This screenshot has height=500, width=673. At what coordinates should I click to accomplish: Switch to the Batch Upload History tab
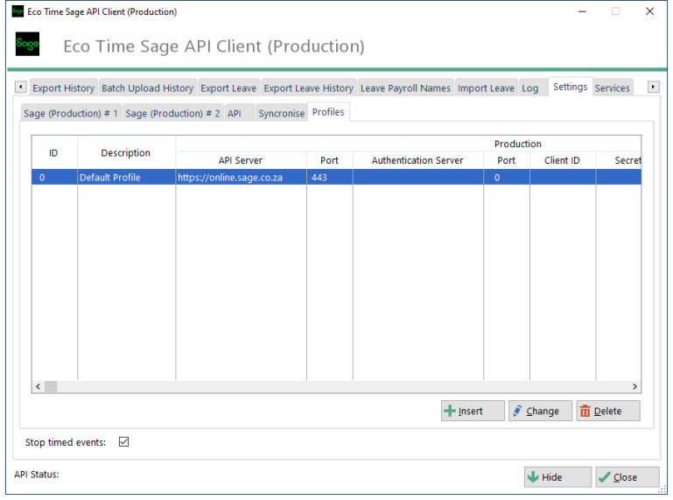[147, 88]
